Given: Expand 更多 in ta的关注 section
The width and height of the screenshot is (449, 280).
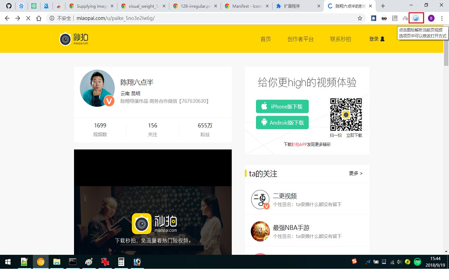Looking at the screenshot, I should click(356, 173).
